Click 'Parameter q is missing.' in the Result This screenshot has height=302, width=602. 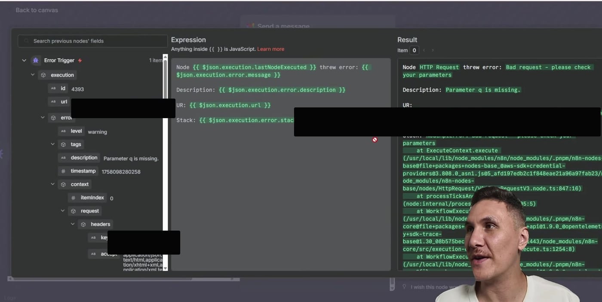click(x=483, y=90)
